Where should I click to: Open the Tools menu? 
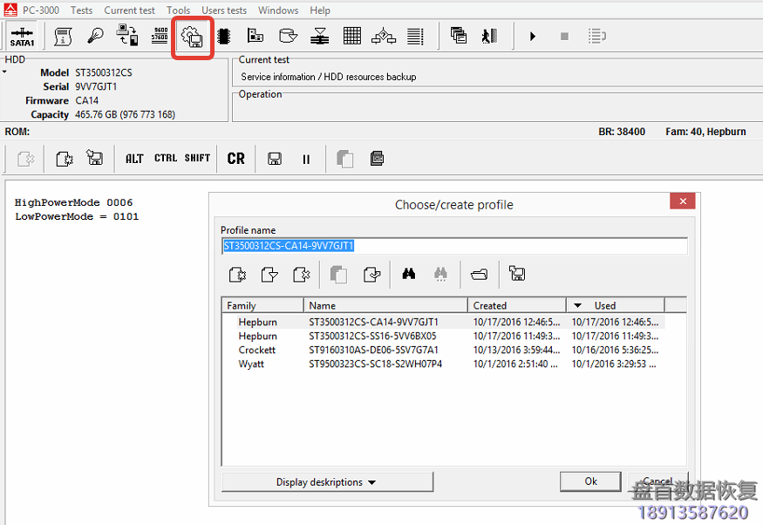coord(178,10)
